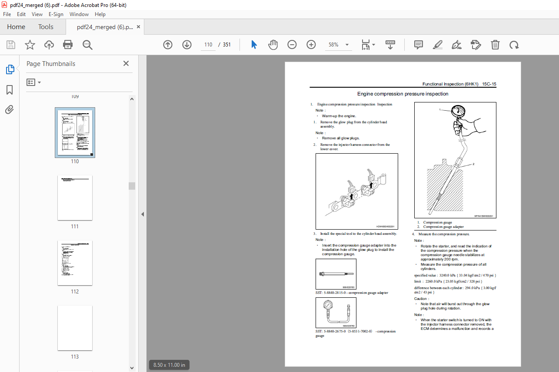Open the Attachments paperclip panel
This screenshot has height=372, width=559.
click(x=10, y=109)
